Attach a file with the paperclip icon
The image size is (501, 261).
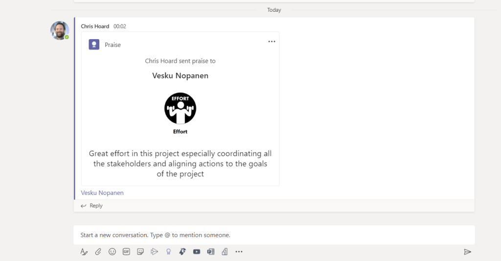[98, 252]
